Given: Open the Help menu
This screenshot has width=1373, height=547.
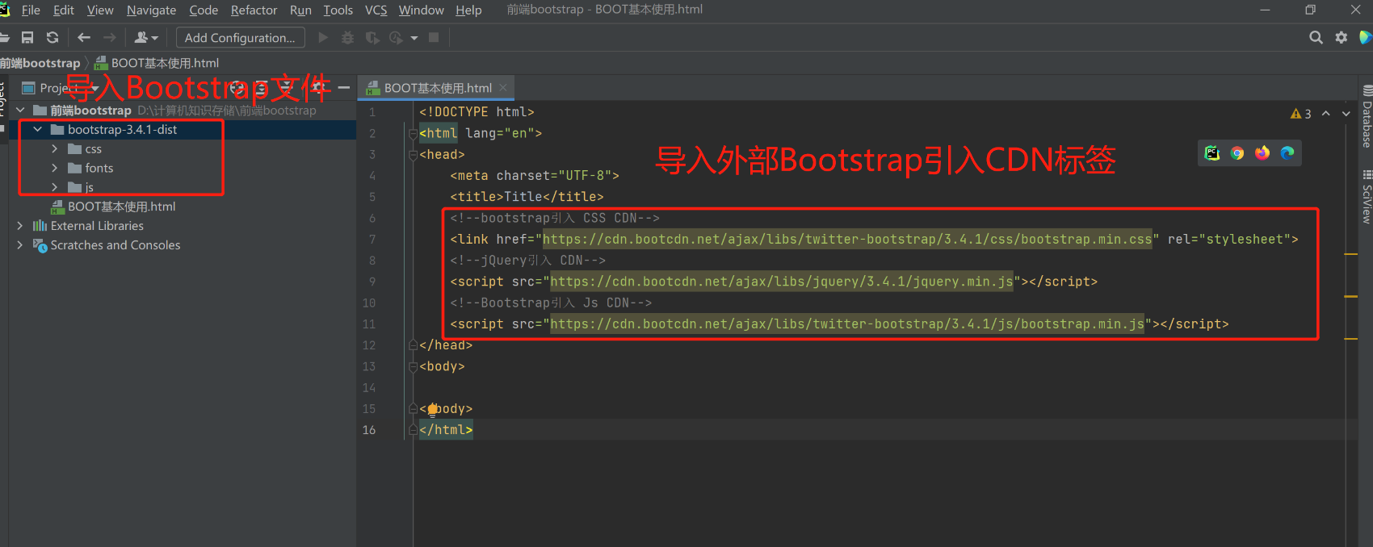Looking at the screenshot, I should [x=468, y=10].
